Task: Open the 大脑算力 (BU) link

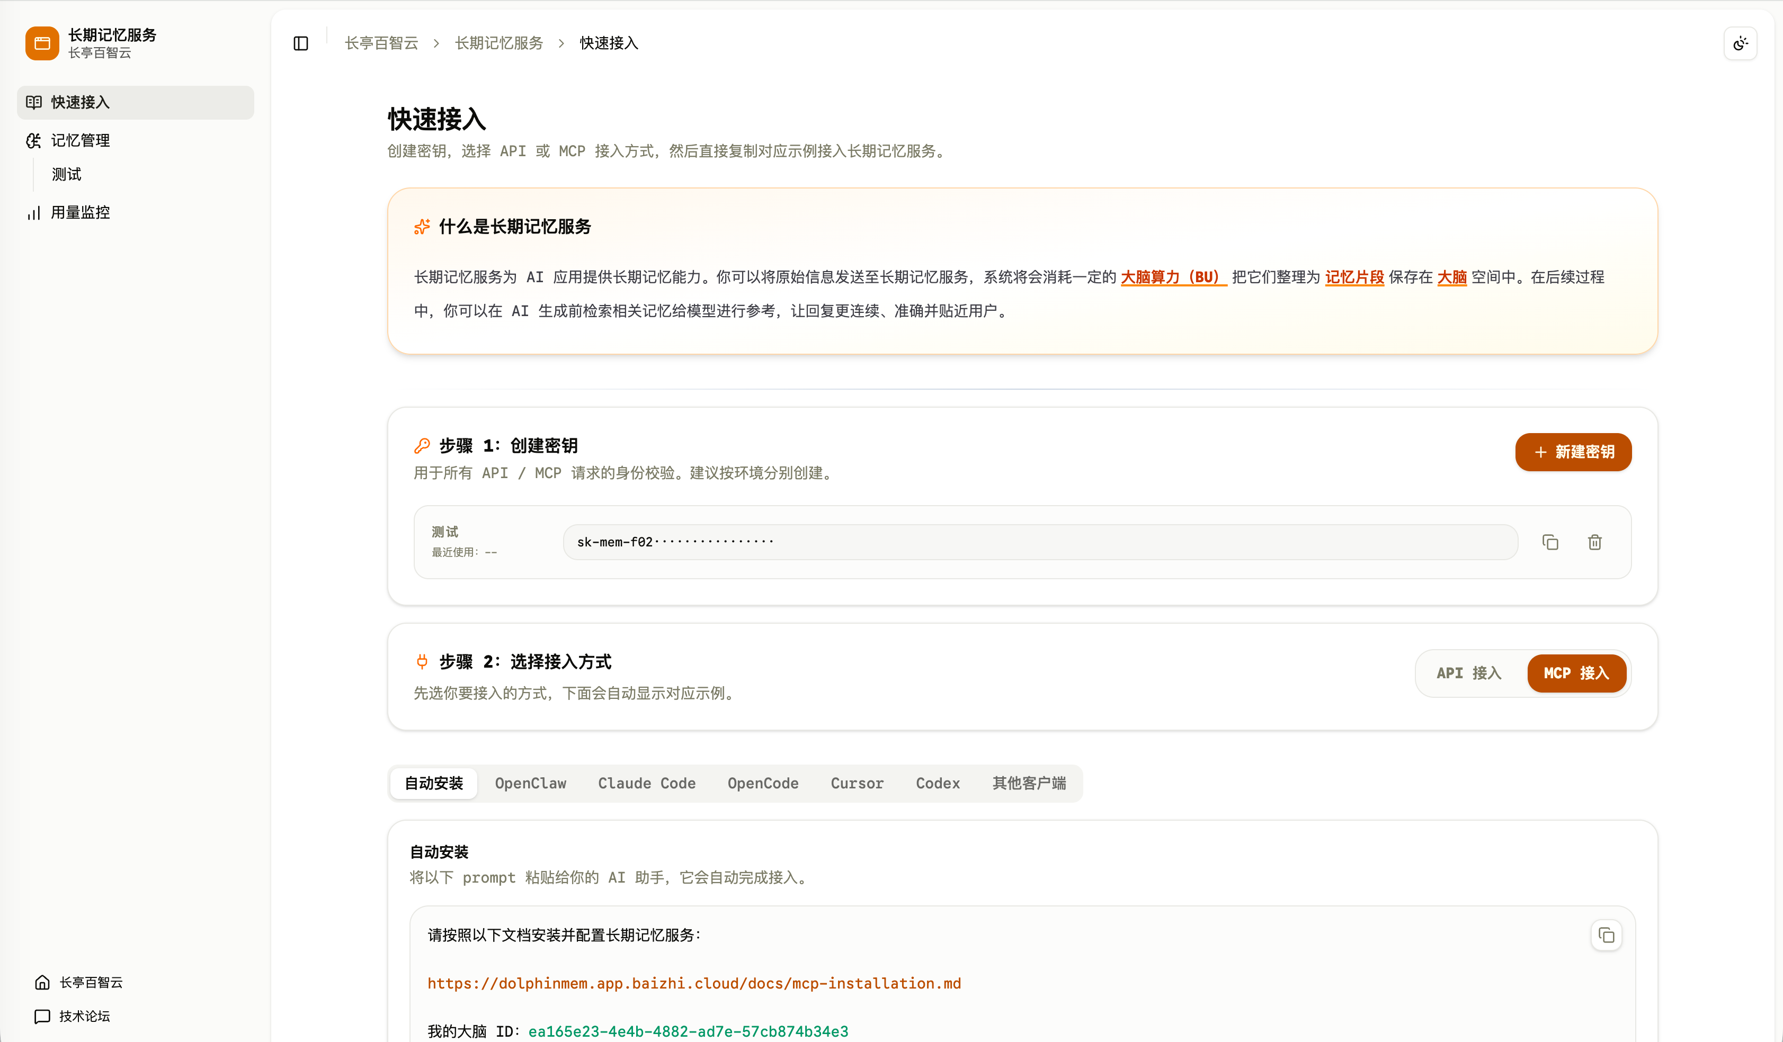Action: 1172,277
